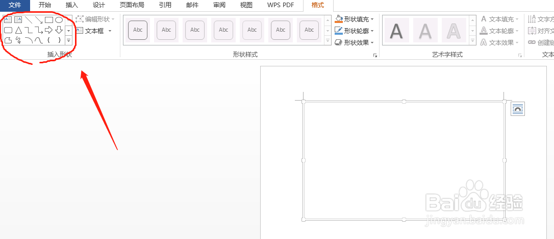The image size is (554, 239).
Task: Click the 文本效果 text effects button
Action: (x=500, y=42)
